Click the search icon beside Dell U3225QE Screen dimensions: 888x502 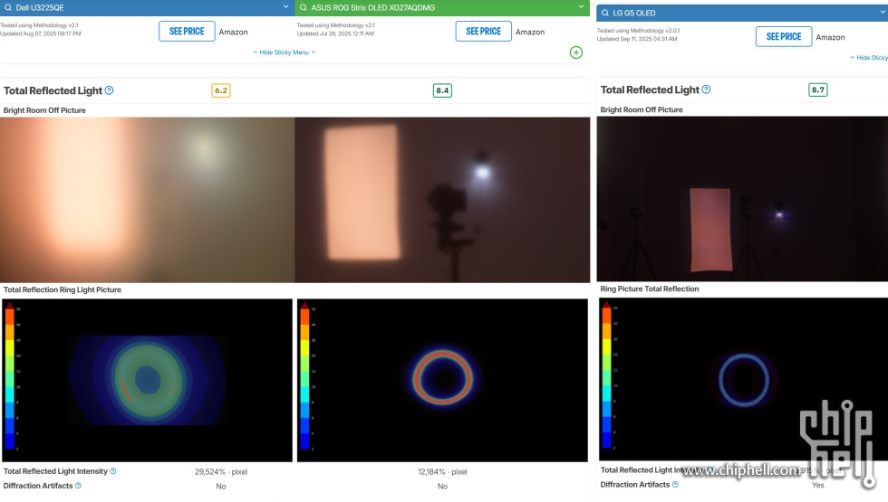[7, 7]
